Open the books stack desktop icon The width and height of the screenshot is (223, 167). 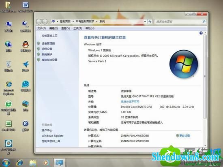coord(26,106)
